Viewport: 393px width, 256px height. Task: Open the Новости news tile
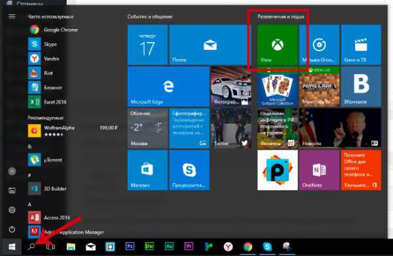[341, 129]
